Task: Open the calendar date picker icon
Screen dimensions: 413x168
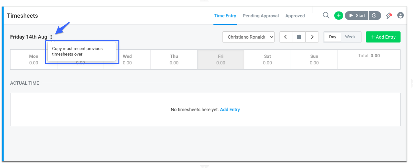Action: [299, 37]
